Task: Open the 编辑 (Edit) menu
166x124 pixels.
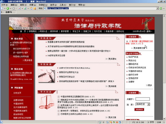Action: [14, 5]
